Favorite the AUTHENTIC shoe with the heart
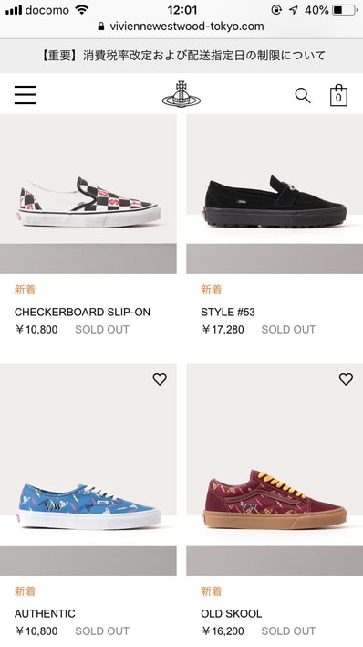The image size is (363, 647). coord(160,379)
